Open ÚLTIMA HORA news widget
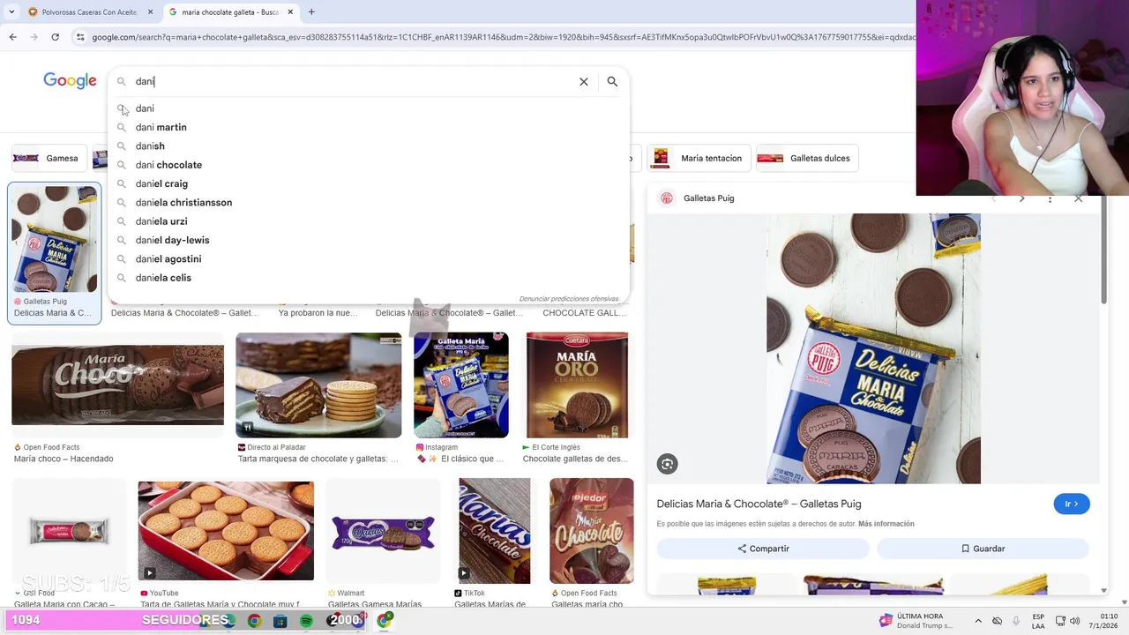This screenshot has height=635, width=1129. (916, 621)
